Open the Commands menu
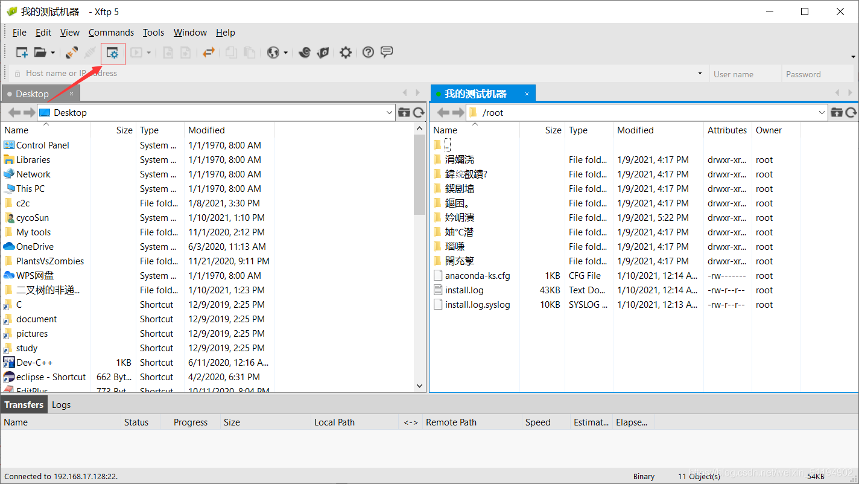 pyautogui.click(x=111, y=33)
